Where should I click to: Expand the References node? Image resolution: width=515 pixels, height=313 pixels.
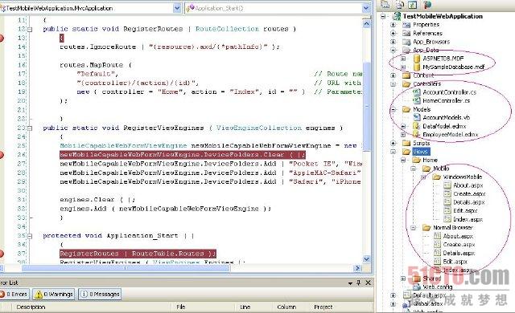click(x=393, y=33)
